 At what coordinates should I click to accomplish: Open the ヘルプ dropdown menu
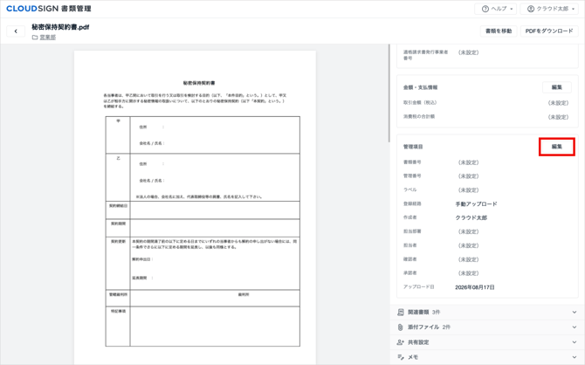click(495, 9)
